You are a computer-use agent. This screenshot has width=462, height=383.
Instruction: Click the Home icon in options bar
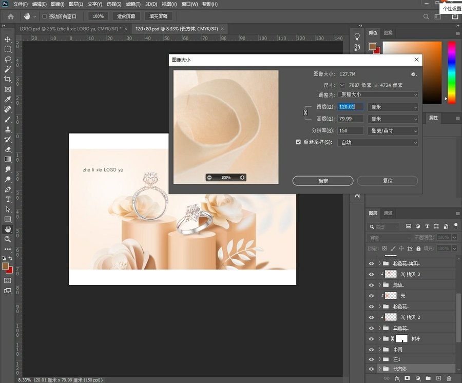[11, 16]
